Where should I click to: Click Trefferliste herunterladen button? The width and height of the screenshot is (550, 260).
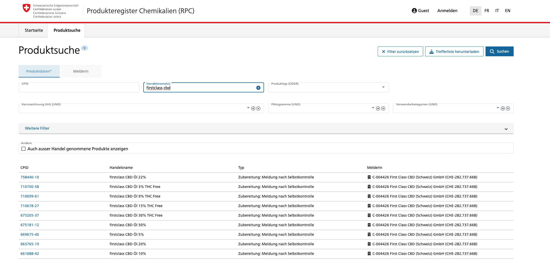(x=454, y=51)
